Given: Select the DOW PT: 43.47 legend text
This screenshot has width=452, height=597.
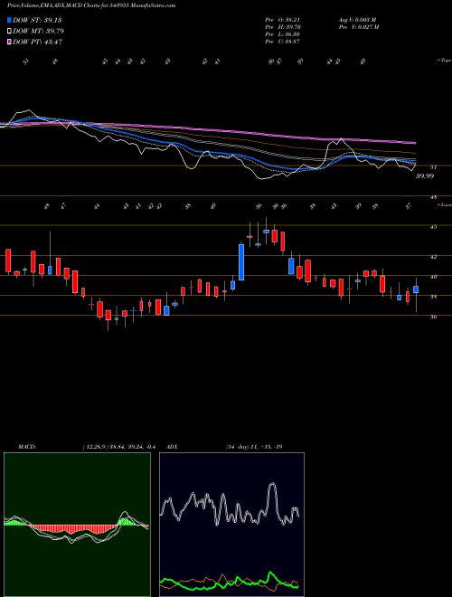Looking at the screenshot, I should pyautogui.click(x=38, y=42).
